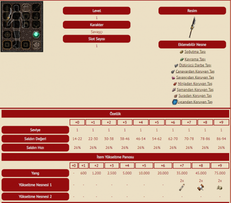This screenshot has height=203, width=231.
Task: Select +6 column in Yükseltme Panosu table
Action: [163, 166]
